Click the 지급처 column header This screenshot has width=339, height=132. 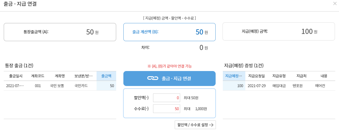[x=301, y=76]
